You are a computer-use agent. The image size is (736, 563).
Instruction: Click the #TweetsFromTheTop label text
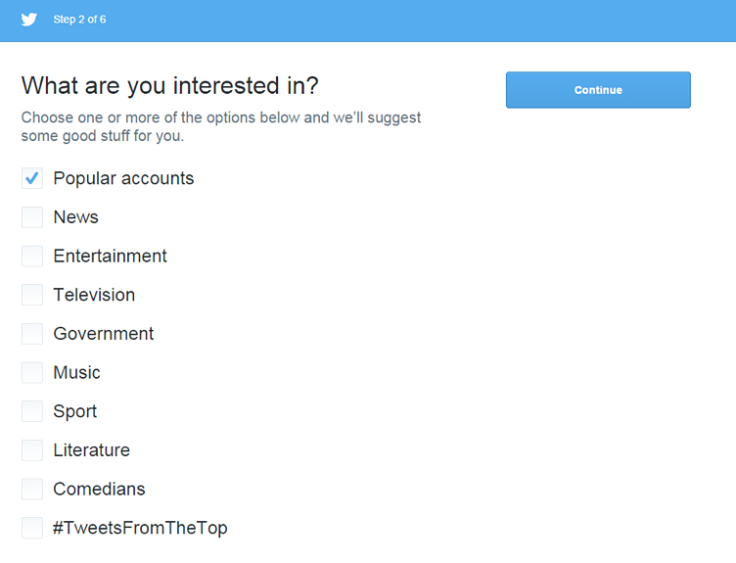tap(140, 528)
